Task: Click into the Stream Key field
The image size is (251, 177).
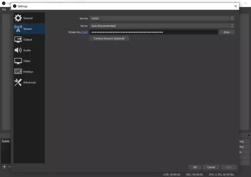Action: [x=154, y=32]
